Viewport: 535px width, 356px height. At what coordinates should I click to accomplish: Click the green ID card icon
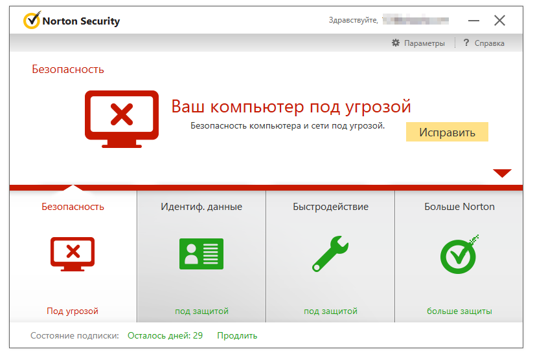(x=201, y=254)
